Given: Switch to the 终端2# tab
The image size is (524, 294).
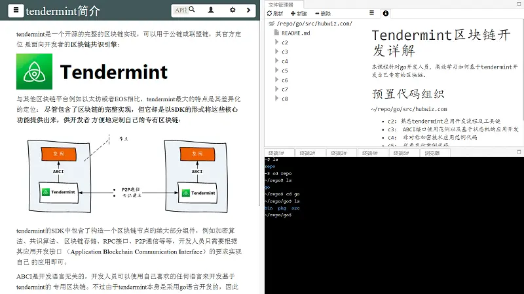Looking at the screenshot, I should 307,153.
